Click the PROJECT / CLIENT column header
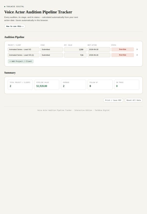Viewport: 147px width, 214px height. click(x=14, y=45)
